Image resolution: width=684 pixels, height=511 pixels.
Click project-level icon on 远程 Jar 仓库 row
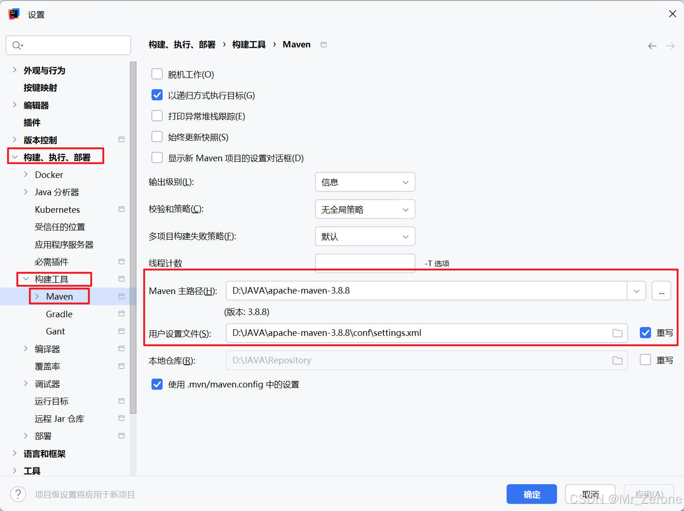[x=122, y=418]
